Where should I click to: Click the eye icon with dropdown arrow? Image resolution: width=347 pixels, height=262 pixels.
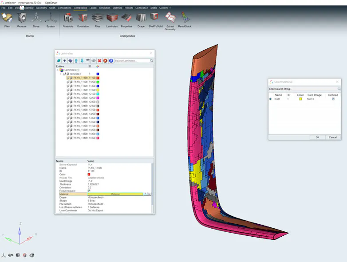click(88, 60)
